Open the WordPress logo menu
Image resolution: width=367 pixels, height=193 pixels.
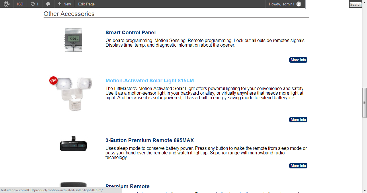point(7,4)
